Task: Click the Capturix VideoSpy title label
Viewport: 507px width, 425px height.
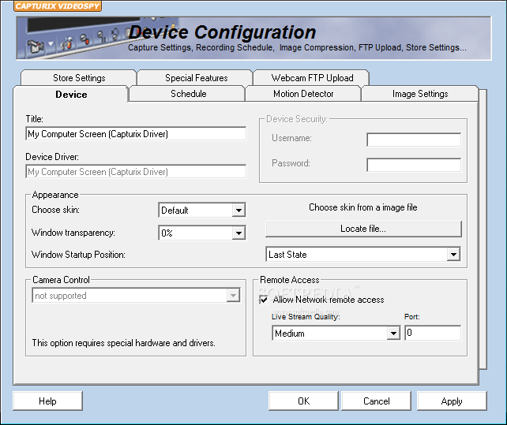Action: (58, 6)
